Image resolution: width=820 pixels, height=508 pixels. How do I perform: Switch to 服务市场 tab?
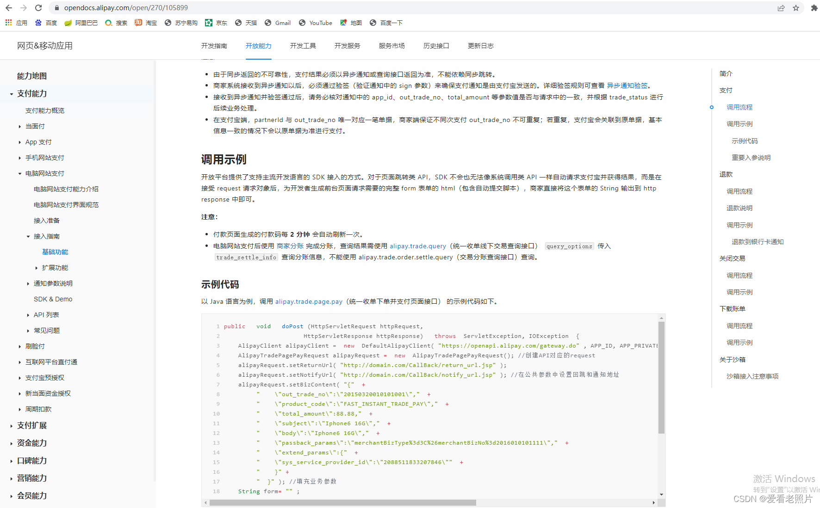[392, 46]
